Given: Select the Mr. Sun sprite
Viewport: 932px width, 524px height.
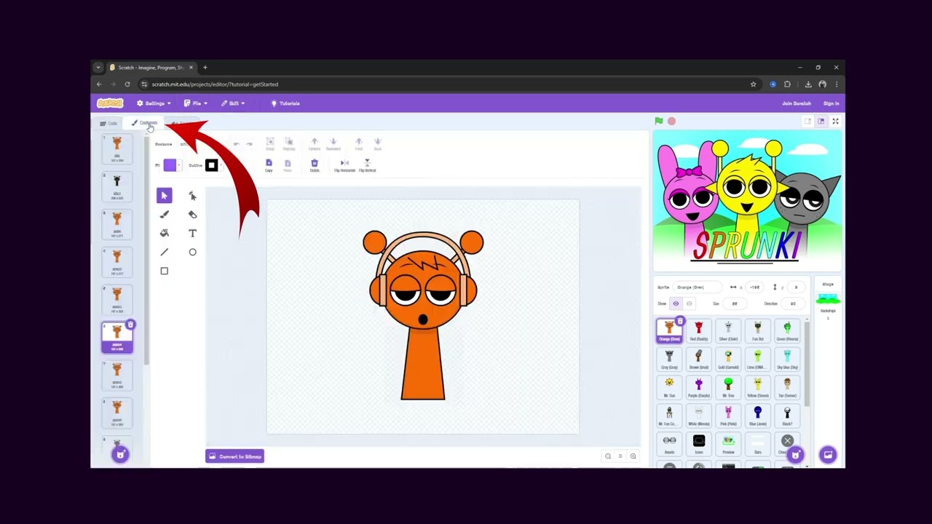Looking at the screenshot, I should (x=669, y=387).
